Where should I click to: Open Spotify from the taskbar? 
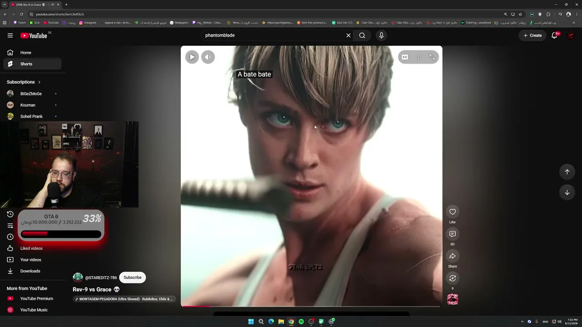pos(301,322)
